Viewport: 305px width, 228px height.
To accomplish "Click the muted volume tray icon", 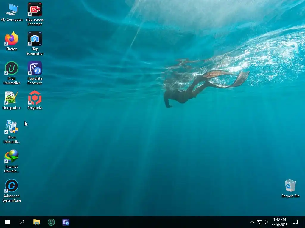I will (x=266, y=222).
